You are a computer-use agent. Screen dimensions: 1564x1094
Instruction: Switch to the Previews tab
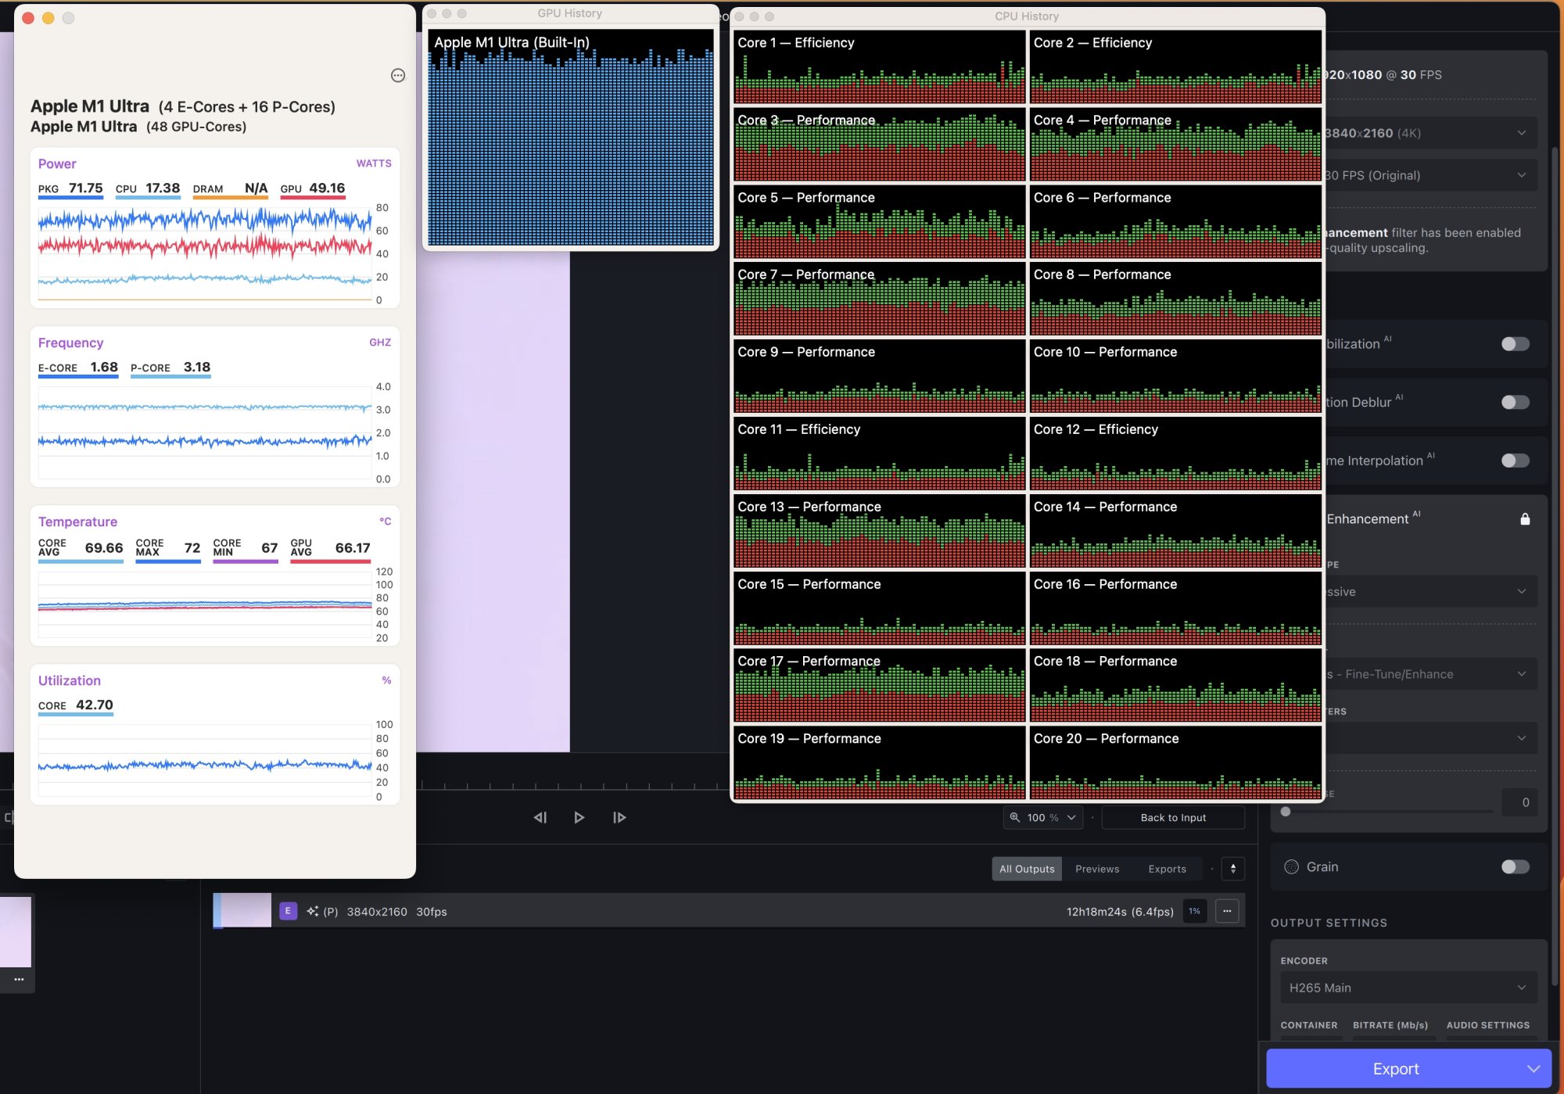pos(1097,869)
